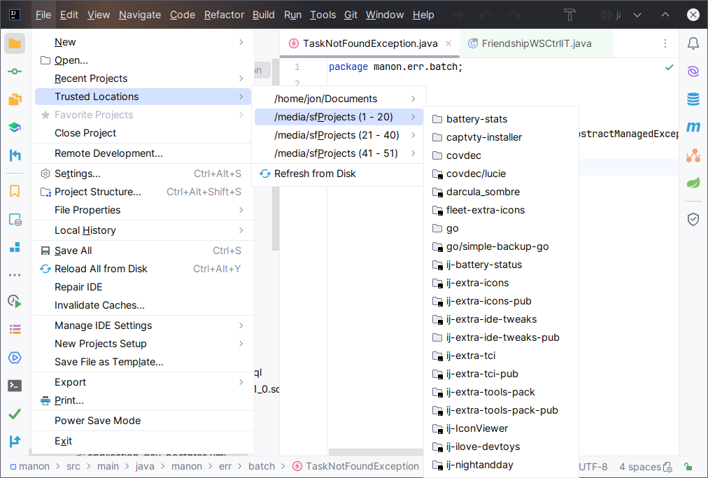Open the Services play icon in sidebar
The image size is (708, 478).
point(15,358)
